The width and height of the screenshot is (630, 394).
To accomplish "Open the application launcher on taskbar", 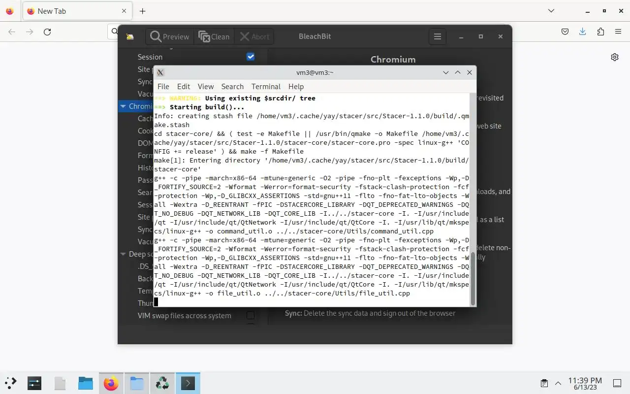I will click(x=11, y=383).
